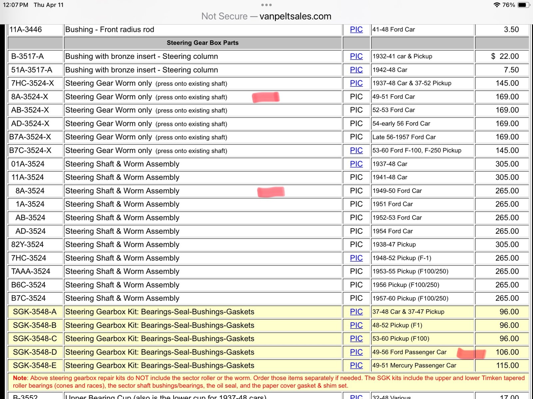Image resolution: width=533 pixels, height=399 pixels.
Task: Open PIC link for SGK-3548-A kit
Action: point(356,312)
